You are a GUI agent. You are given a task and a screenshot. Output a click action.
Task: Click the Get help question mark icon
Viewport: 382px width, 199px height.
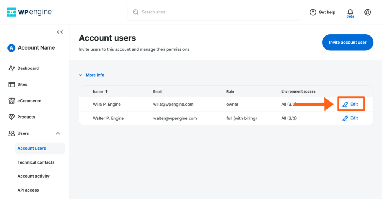tap(313, 12)
